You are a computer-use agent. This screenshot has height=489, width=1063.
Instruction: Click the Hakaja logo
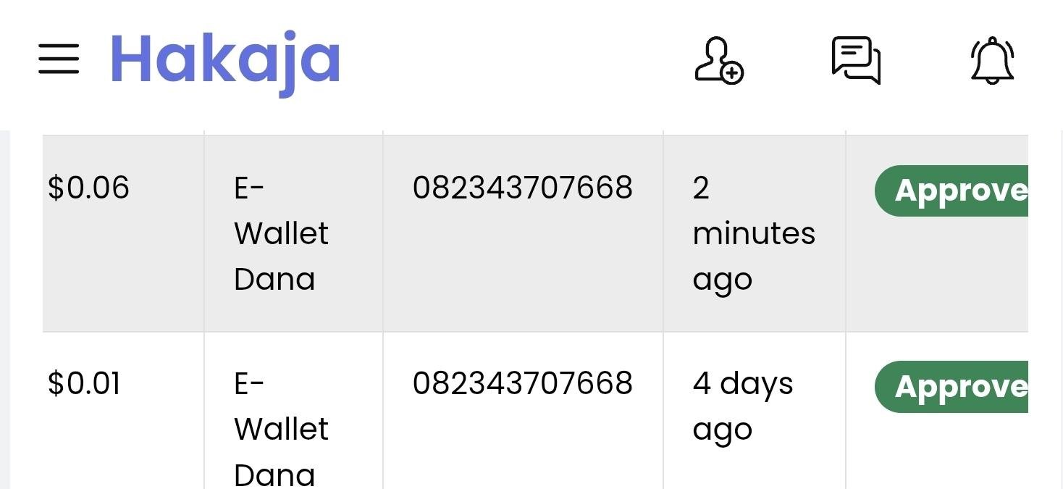pos(225,61)
